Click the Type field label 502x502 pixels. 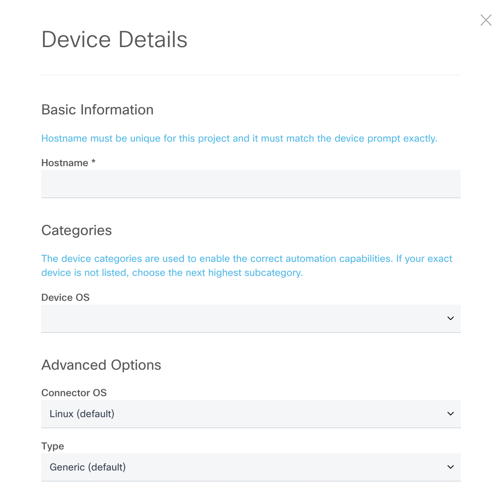click(53, 446)
